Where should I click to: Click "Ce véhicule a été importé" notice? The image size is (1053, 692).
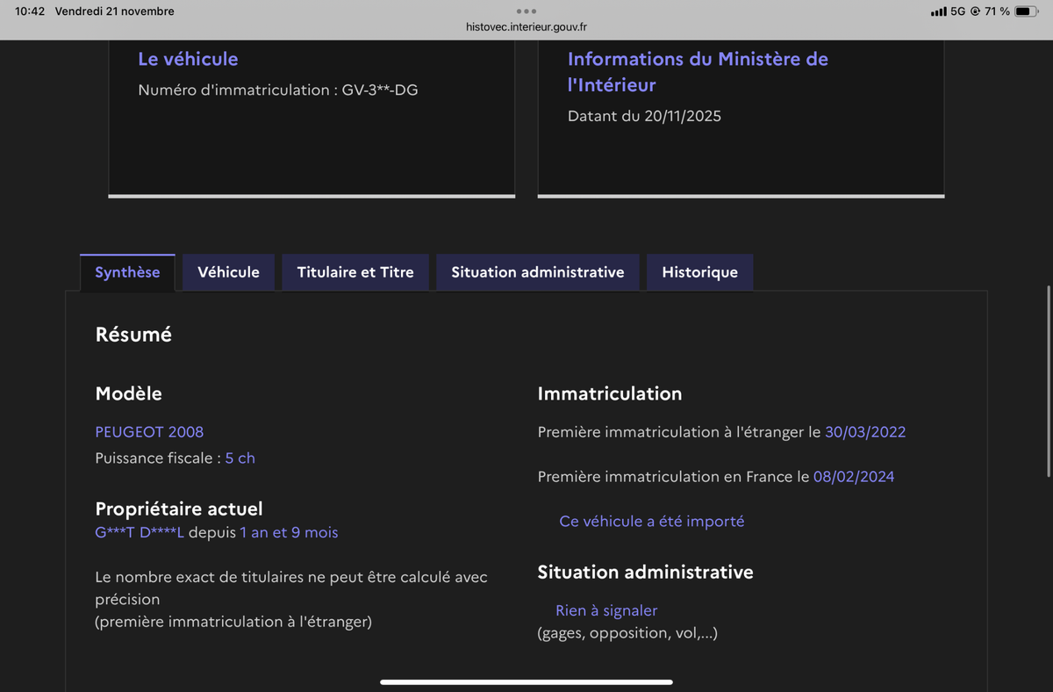(651, 522)
